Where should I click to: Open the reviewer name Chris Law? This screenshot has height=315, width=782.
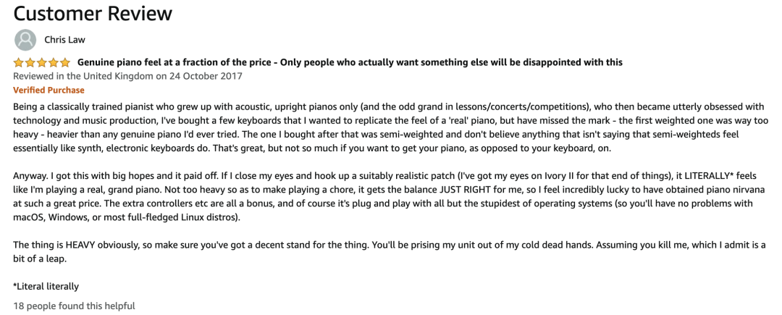pyautogui.click(x=65, y=40)
